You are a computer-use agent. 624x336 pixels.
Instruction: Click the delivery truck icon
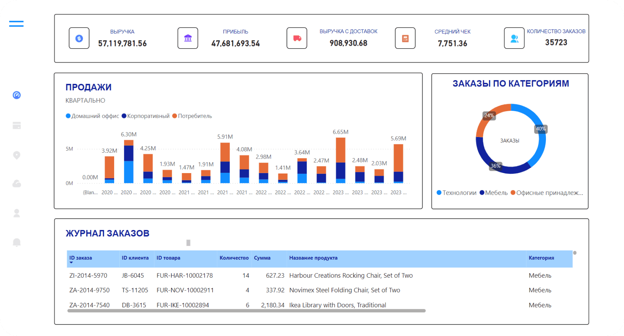[x=297, y=38]
